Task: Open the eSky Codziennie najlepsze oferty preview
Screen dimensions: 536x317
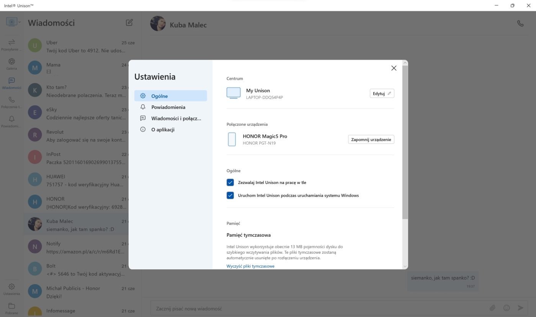Action: tap(86, 117)
